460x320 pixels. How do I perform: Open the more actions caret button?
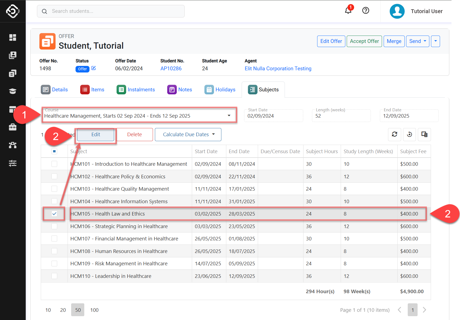click(435, 41)
